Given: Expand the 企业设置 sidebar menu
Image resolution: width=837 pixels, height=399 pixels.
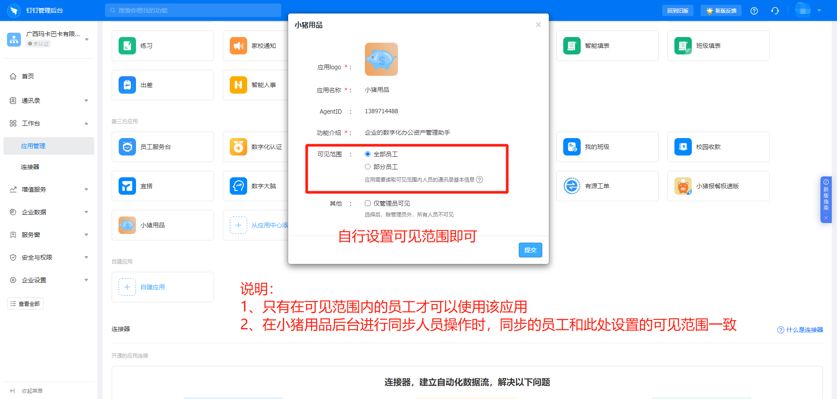Looking at the screenshot, I should [x=86, y=280].
